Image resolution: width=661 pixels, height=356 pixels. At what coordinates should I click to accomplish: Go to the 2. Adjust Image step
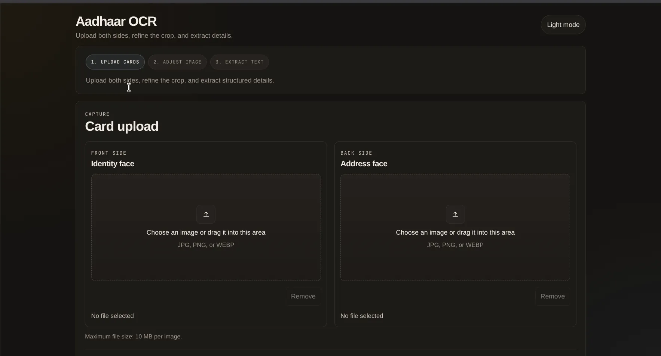(177, 62)
